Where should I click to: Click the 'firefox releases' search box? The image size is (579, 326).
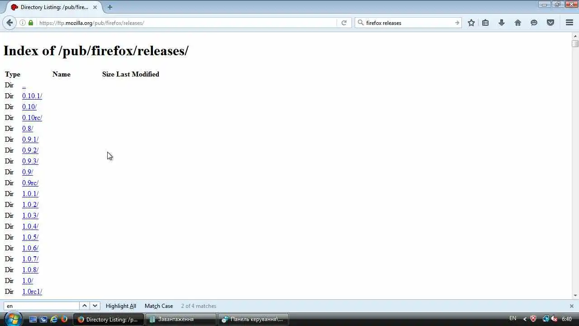click(x=408, y=23)
